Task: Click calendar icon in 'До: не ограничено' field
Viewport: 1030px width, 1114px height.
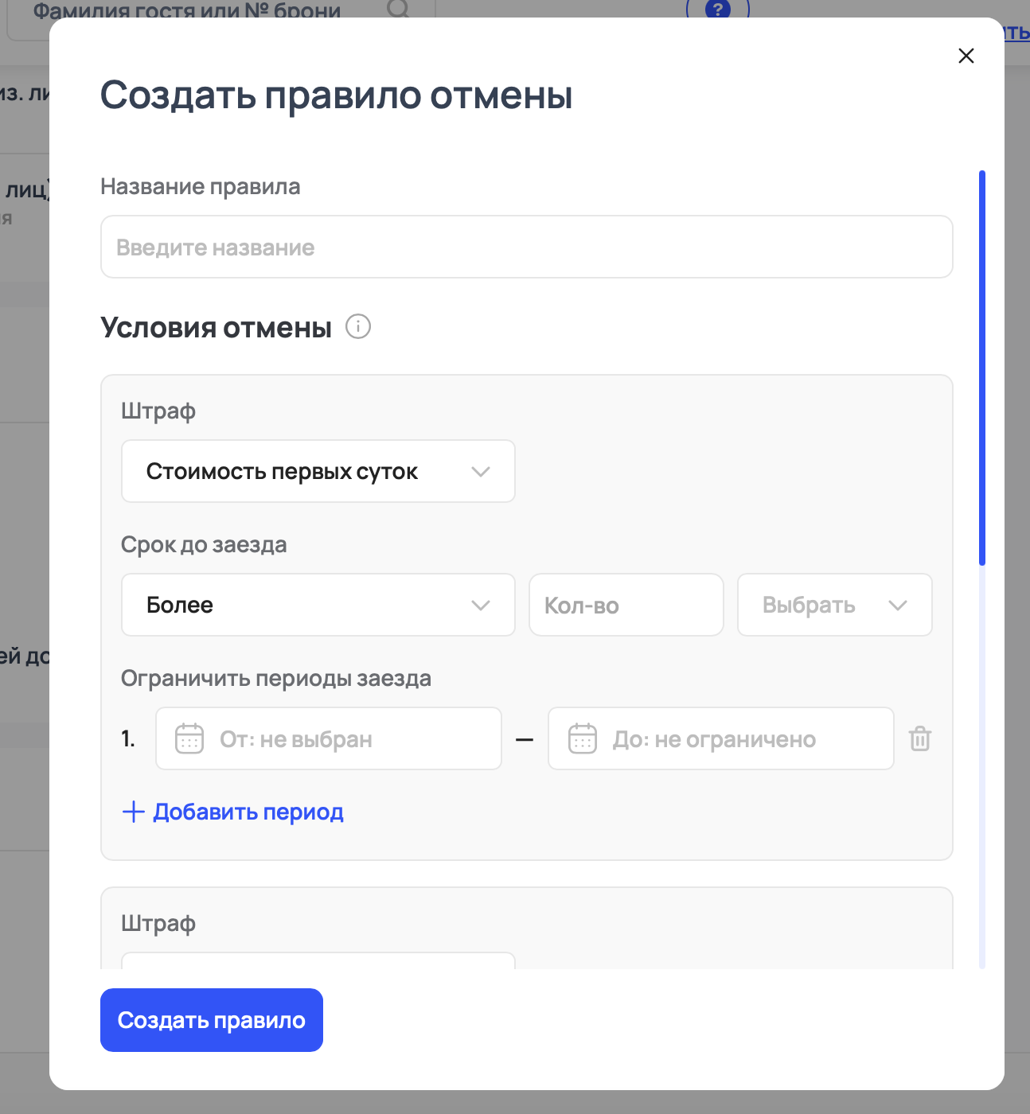Action: click(x=583, y=738)
